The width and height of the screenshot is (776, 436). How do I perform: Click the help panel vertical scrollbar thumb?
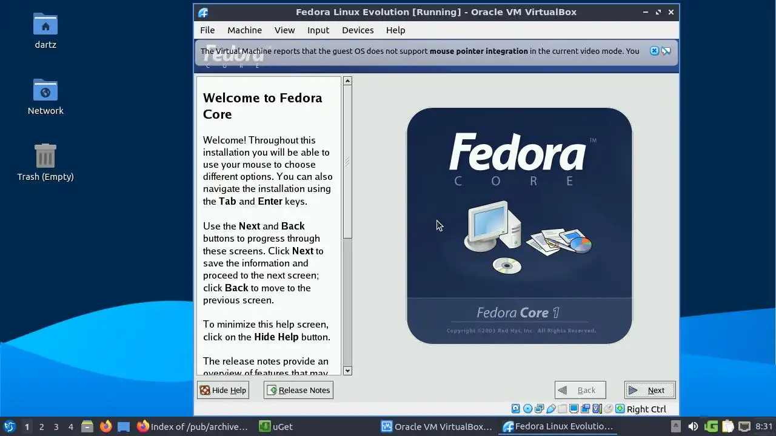(347, 162)
